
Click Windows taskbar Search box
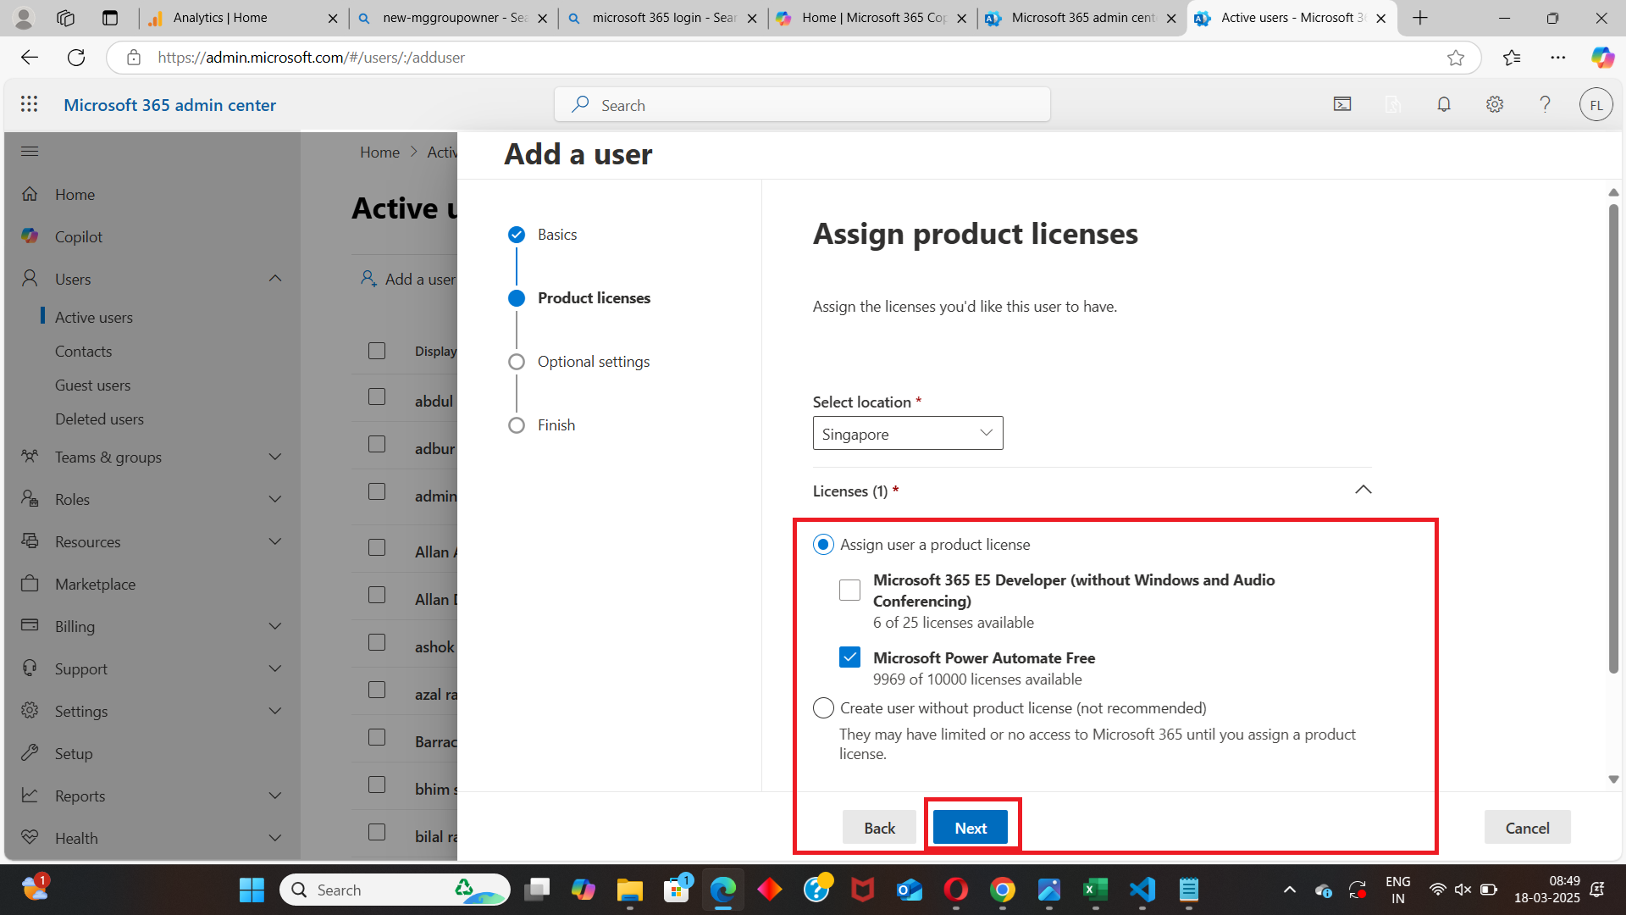[x=395, y=890]
